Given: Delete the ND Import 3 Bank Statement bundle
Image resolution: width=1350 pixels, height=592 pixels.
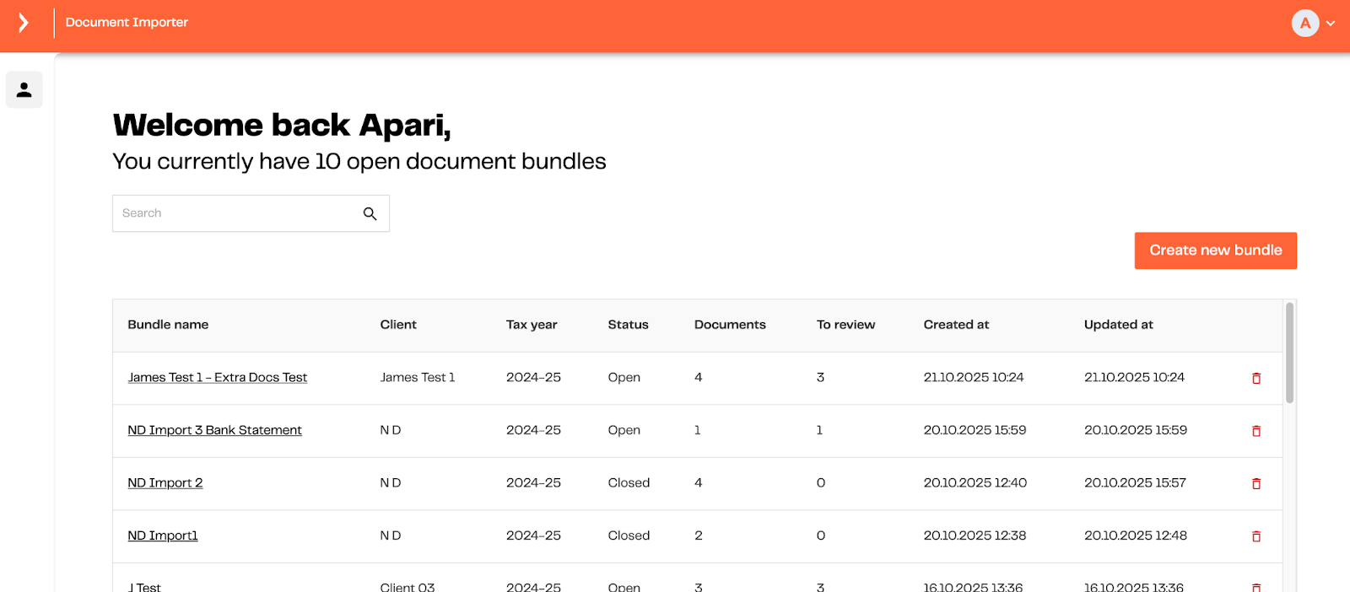Looking at the screenshot, I should pos(1255,431).
